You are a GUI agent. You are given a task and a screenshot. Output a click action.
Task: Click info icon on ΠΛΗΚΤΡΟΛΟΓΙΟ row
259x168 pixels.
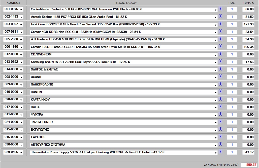220,84
